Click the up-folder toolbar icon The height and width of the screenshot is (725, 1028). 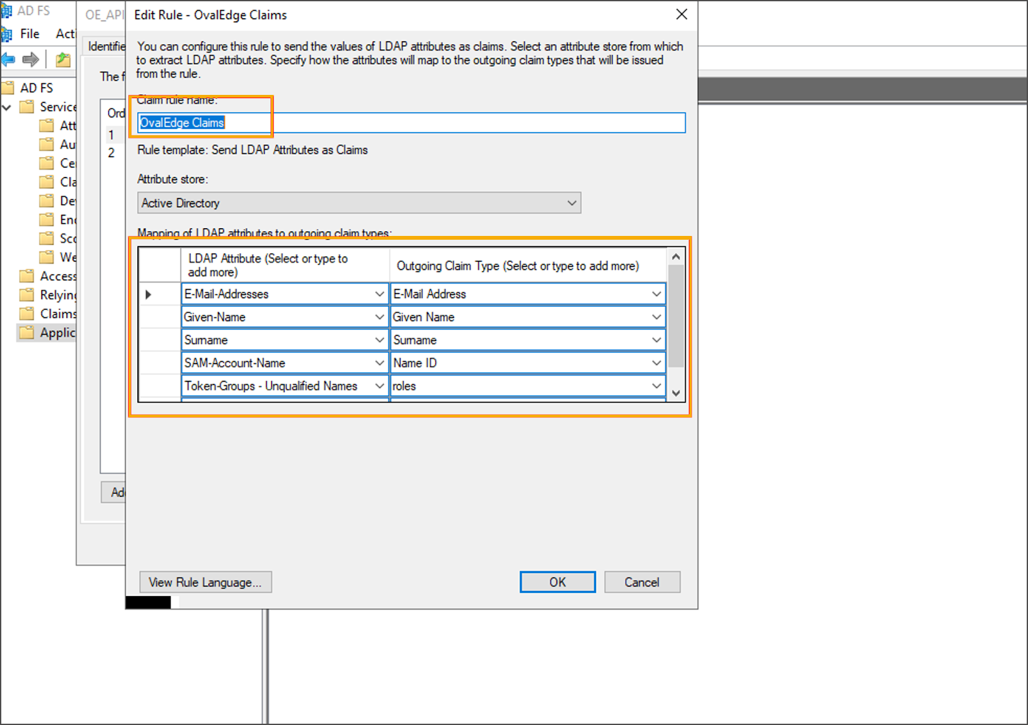coord(63,60)
